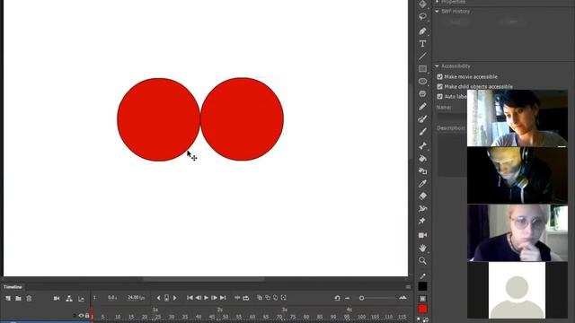Step back one frame

[198, 298]
